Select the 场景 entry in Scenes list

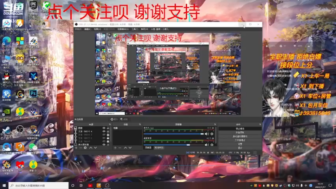pos(127,128)
